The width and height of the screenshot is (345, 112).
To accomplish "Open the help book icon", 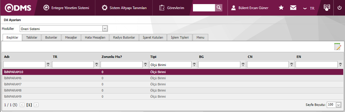I will coord(327,7).
